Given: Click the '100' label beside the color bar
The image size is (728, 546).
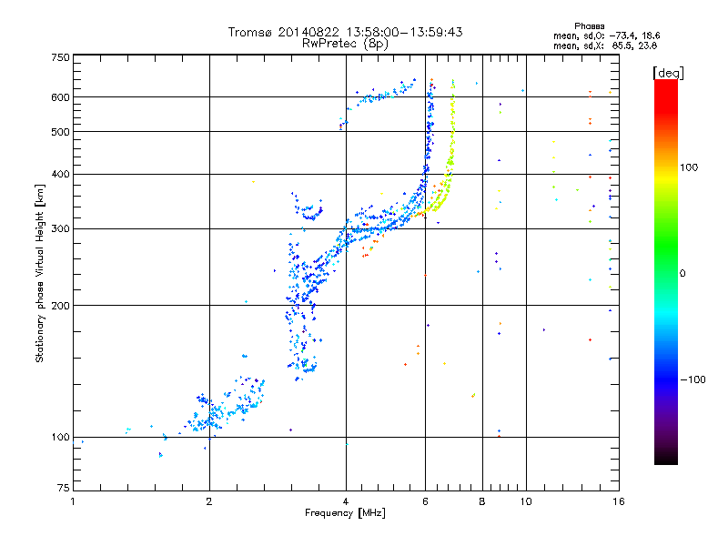Looking at the screenshot, I should 689,167.
